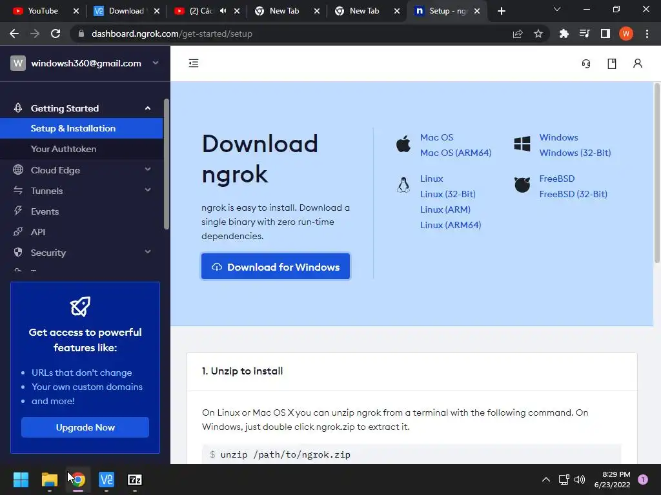This screenshot has width=661, height=495.
Task: Click the Windows logo icon in downloads
Action: 522,144
